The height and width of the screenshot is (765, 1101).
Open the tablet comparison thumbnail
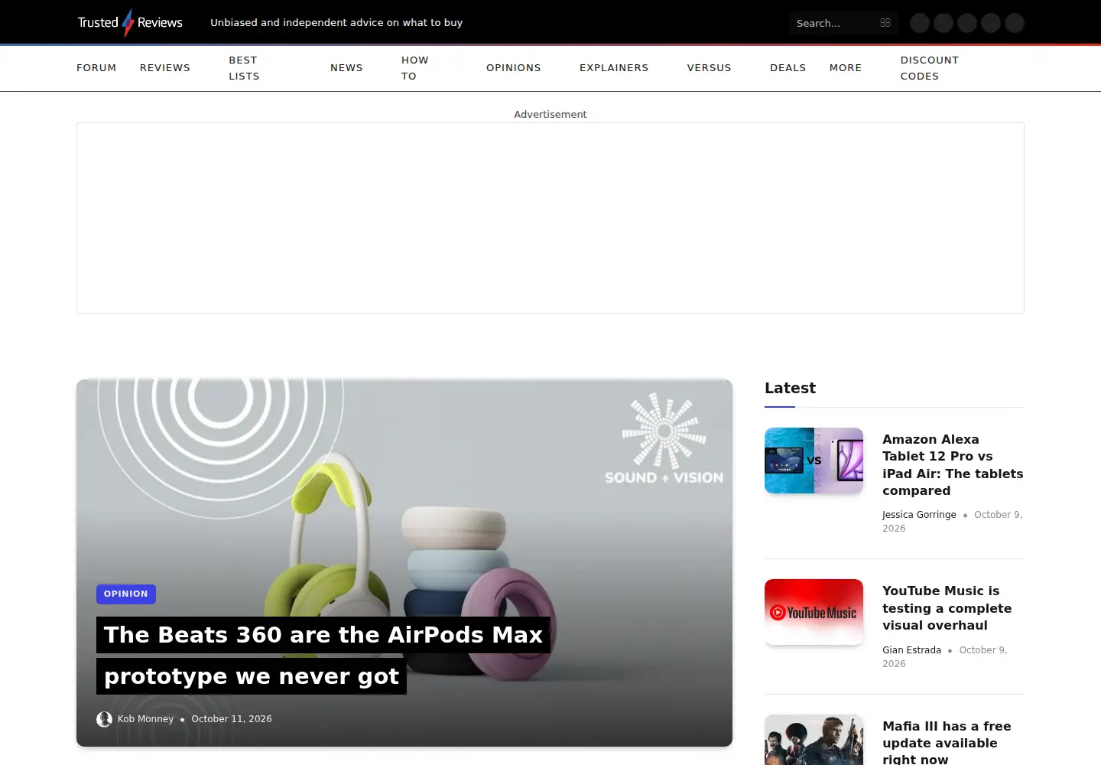(814, 461)
